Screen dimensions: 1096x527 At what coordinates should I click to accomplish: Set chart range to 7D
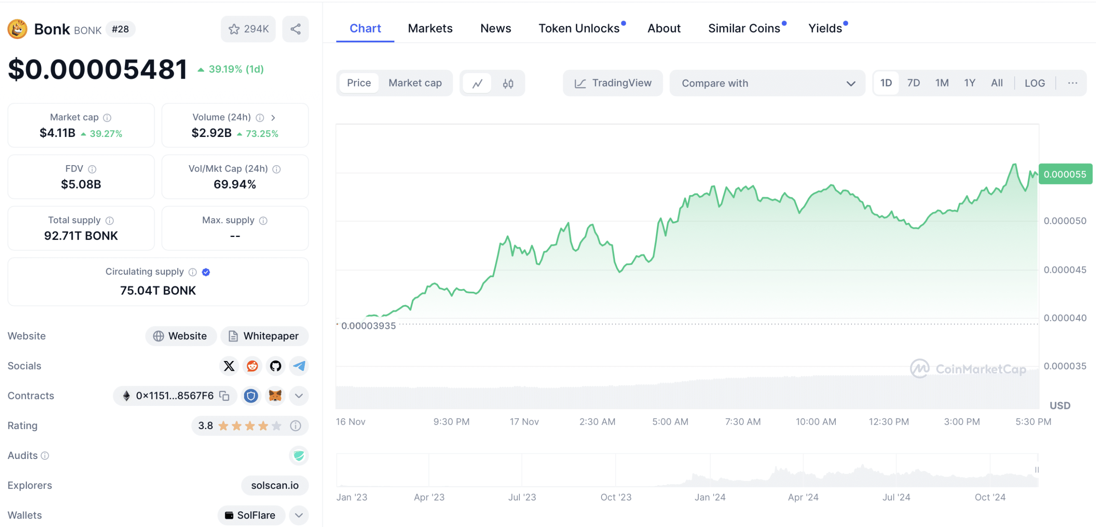[x=914, y=83]
